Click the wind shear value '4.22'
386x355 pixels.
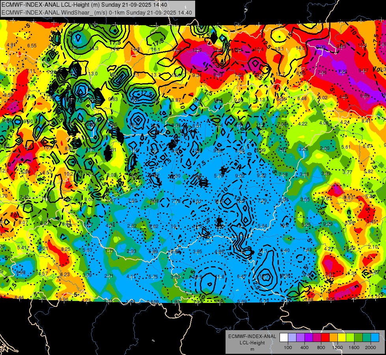coord(302,124)
